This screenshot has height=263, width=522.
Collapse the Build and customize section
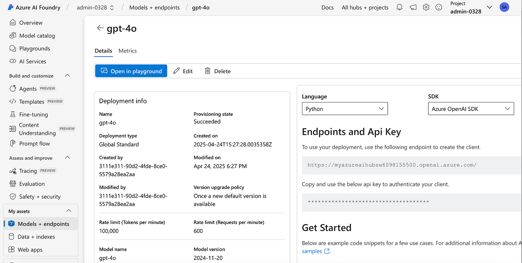pyautogui.click(x=67, y=76)
